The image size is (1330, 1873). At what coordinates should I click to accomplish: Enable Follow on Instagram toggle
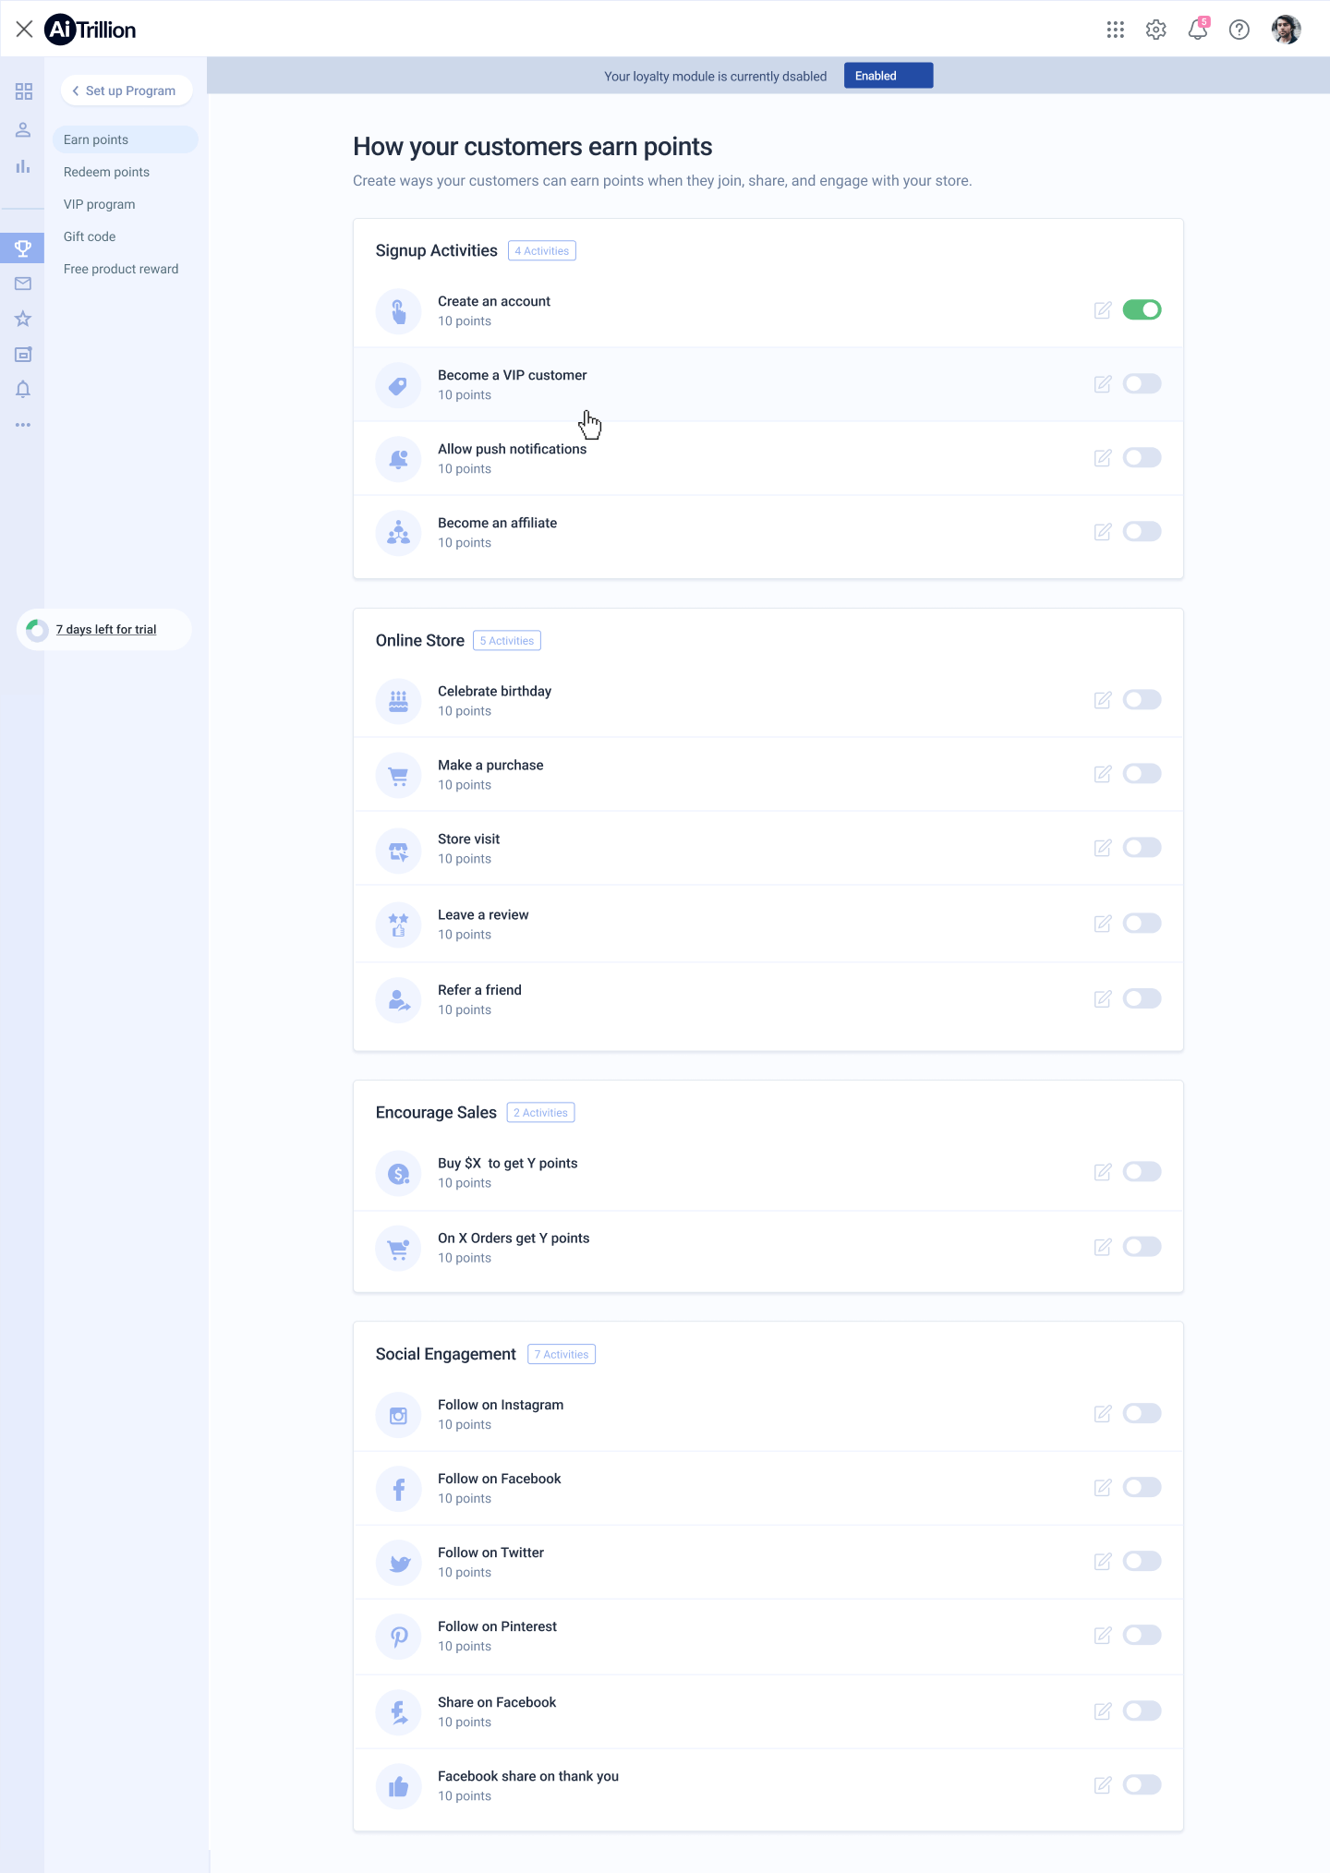click(1142, 1413)
